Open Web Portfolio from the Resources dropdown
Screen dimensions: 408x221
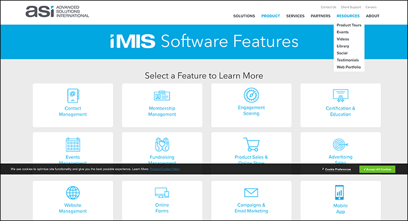pos(349,67)
